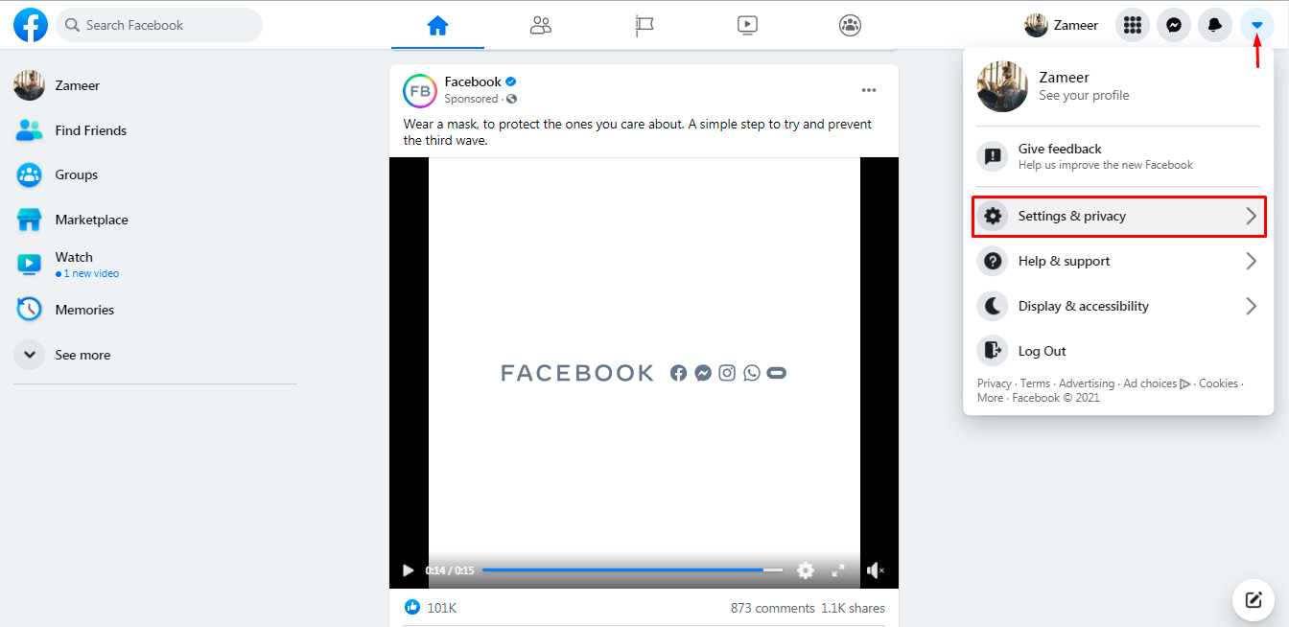Click the like reaction thumb icon

point(412,607)
